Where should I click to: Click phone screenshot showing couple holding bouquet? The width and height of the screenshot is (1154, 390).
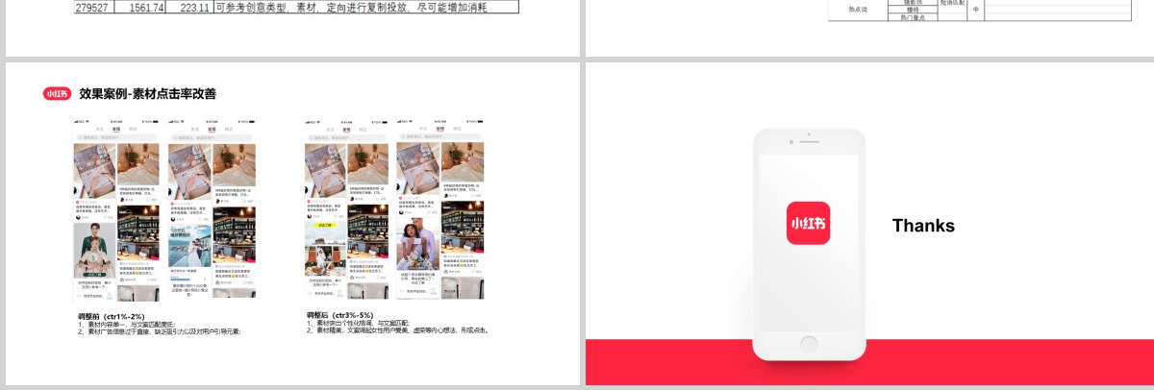point(440,209)
